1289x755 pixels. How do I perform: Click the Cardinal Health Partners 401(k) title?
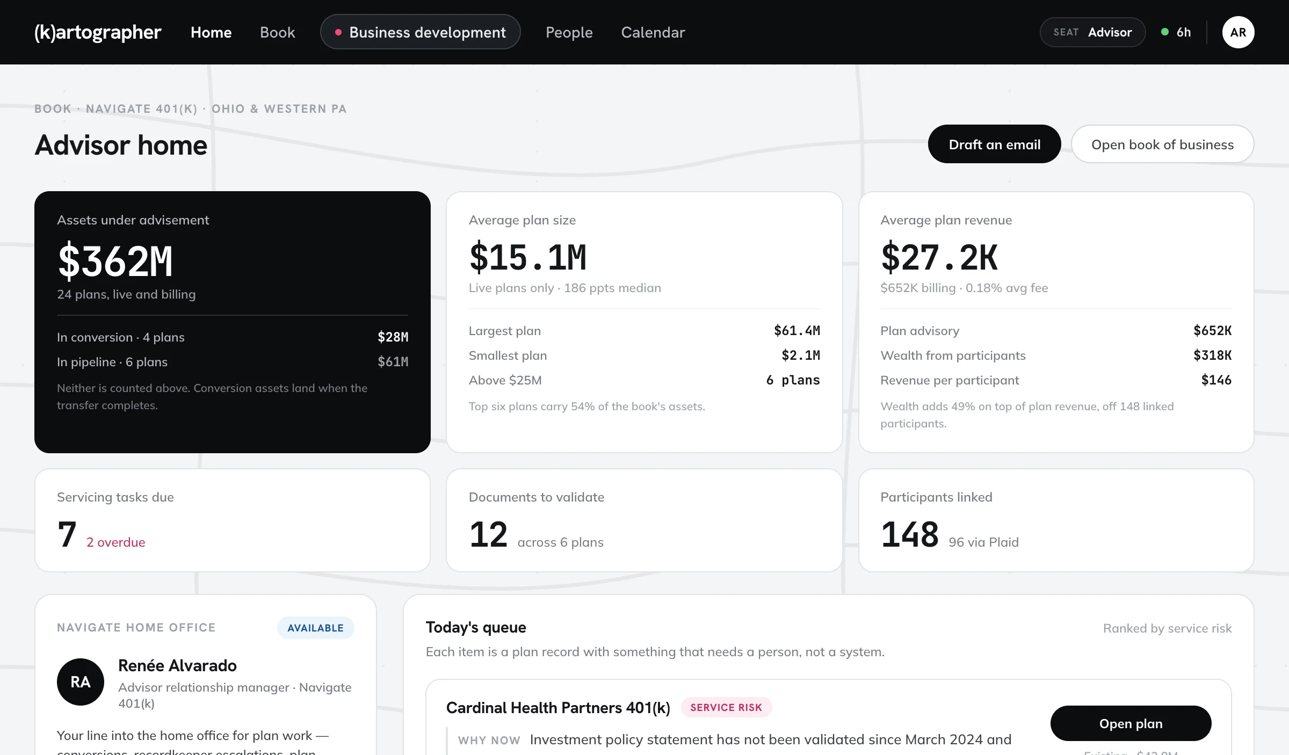coord(558,708)
